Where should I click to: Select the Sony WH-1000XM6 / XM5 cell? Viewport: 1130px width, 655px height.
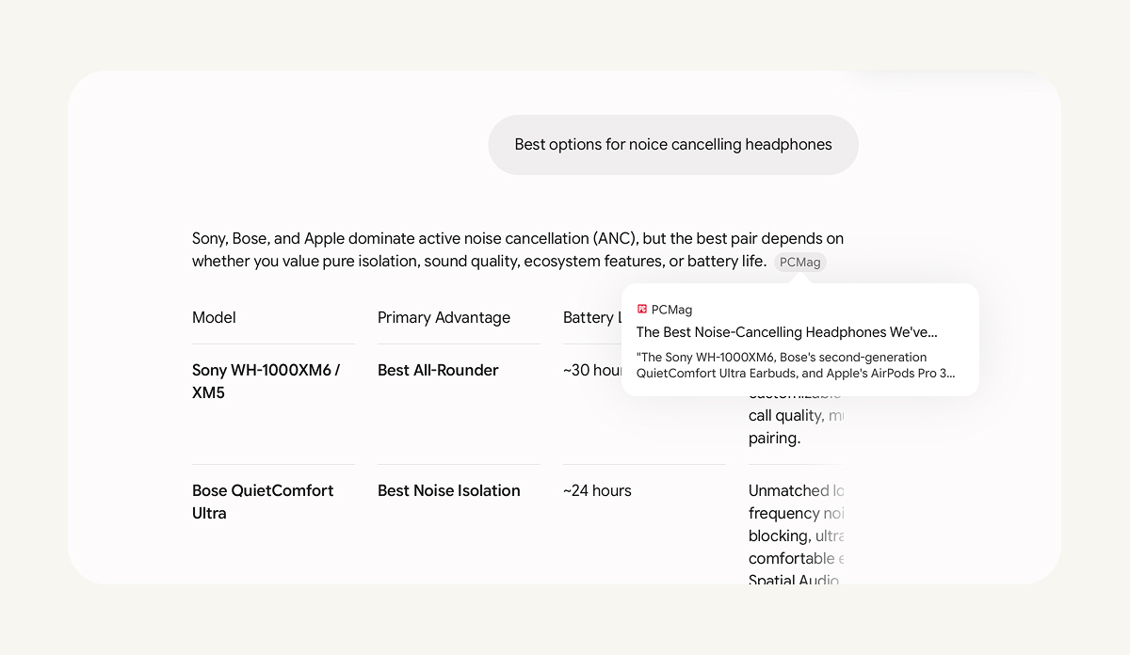pyautogui.click(x=266, y=381)
